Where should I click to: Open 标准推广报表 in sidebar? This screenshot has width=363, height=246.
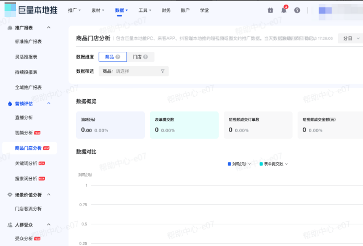coord(28,42)
